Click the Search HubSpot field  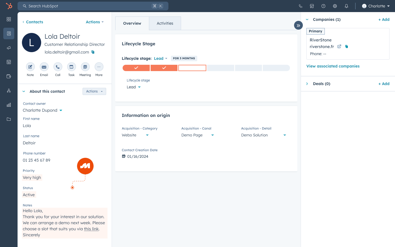(x=93, y=6)
